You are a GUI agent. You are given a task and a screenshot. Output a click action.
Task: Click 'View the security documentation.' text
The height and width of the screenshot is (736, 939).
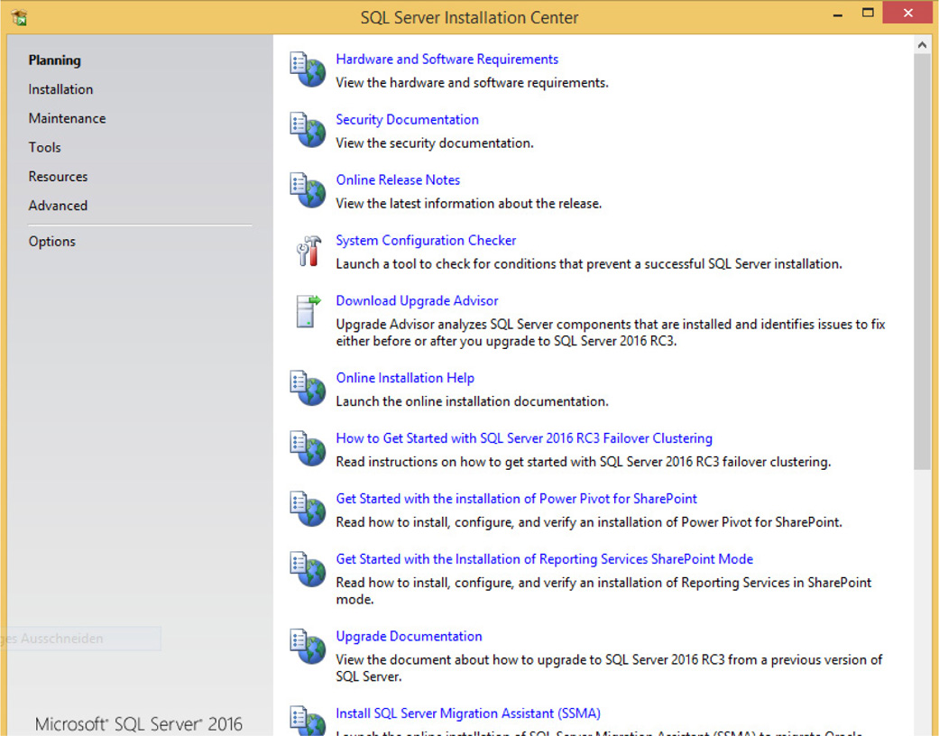click(x=434, y=143)
